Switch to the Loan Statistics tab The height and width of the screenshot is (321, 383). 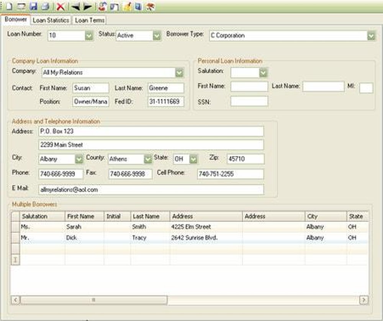(52, 20)
